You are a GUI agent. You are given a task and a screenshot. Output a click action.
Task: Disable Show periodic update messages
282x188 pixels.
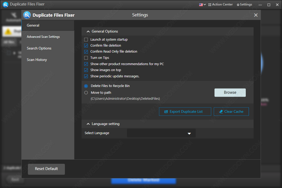(x=86, y=76)
